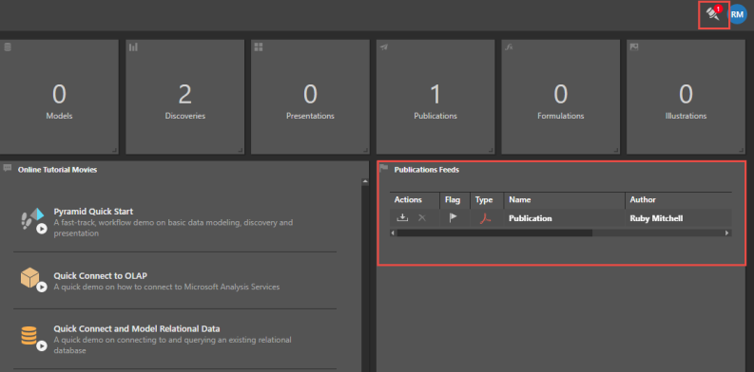754x372 pixels.
Task: Open the Publications tile
Action: [x=435, y=97]
